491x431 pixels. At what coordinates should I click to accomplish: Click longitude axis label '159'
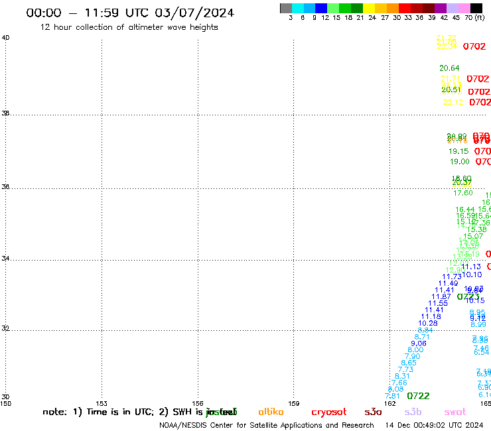pos(293,403)
